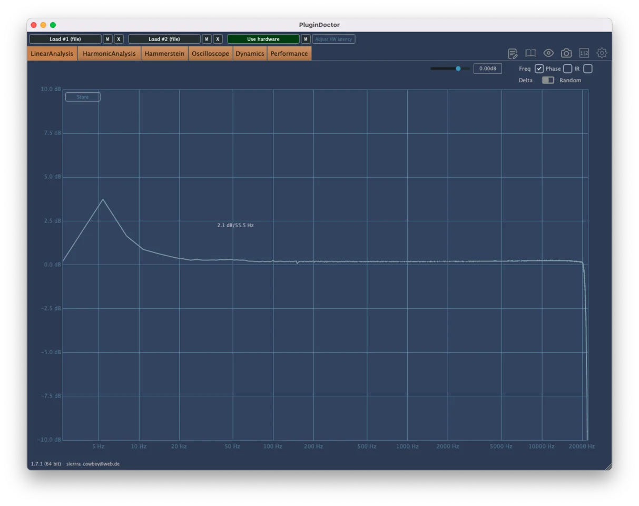Uncheck the Freq checkbox
This screenshot has height=506, width=639.
pyautogui.click(x=539, y=69)
